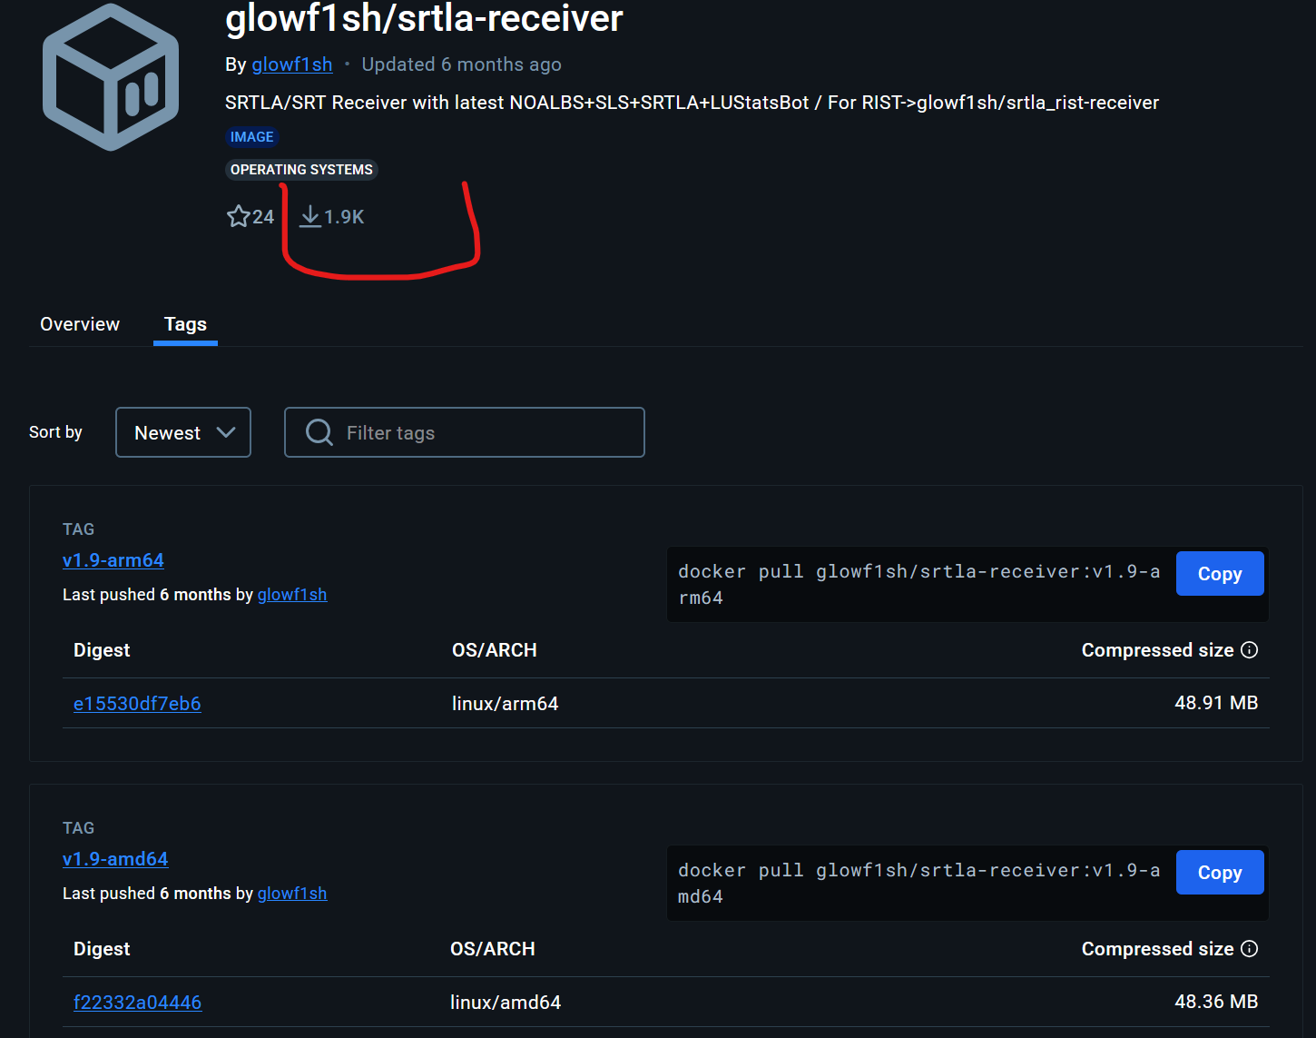Click the OPERATING SYSTEMS badge
This screenshot has width=1316, height=1038.
pyautogui.click(x=301, y=170)
